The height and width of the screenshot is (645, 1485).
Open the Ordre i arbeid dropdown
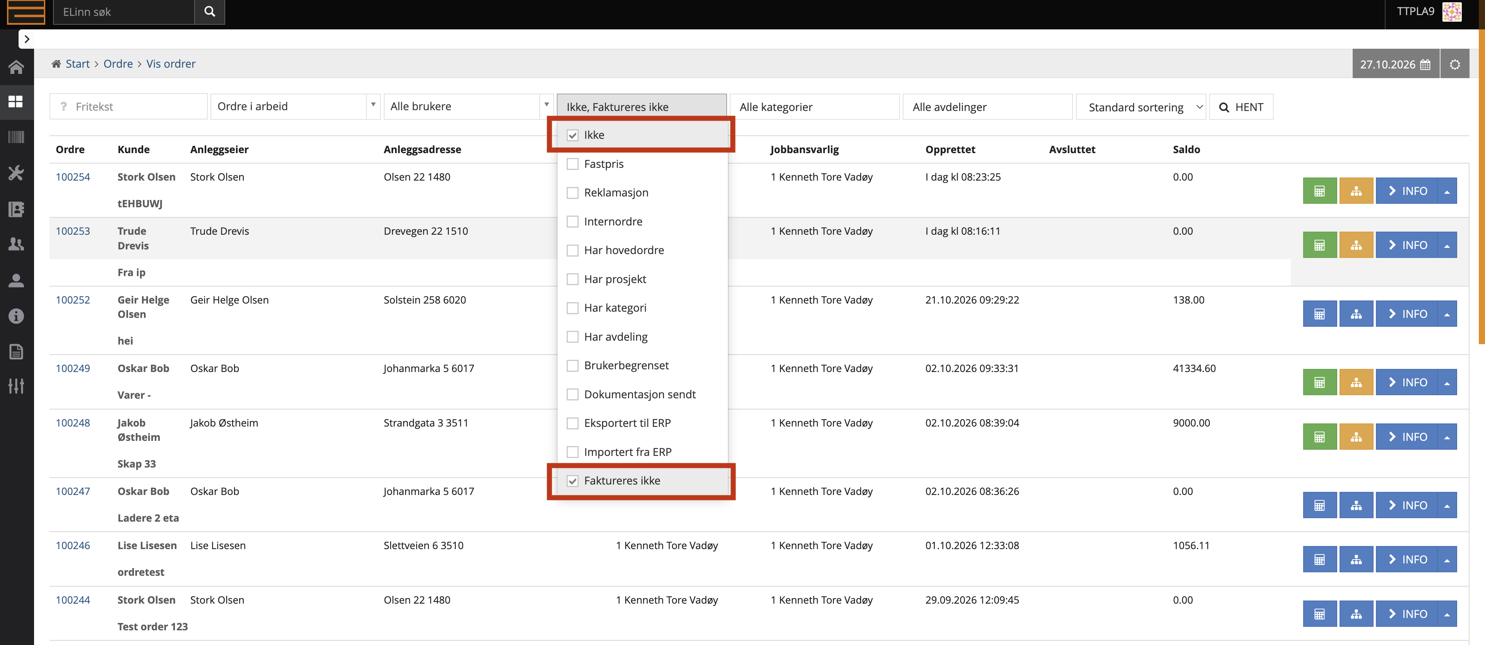[295, 107]
